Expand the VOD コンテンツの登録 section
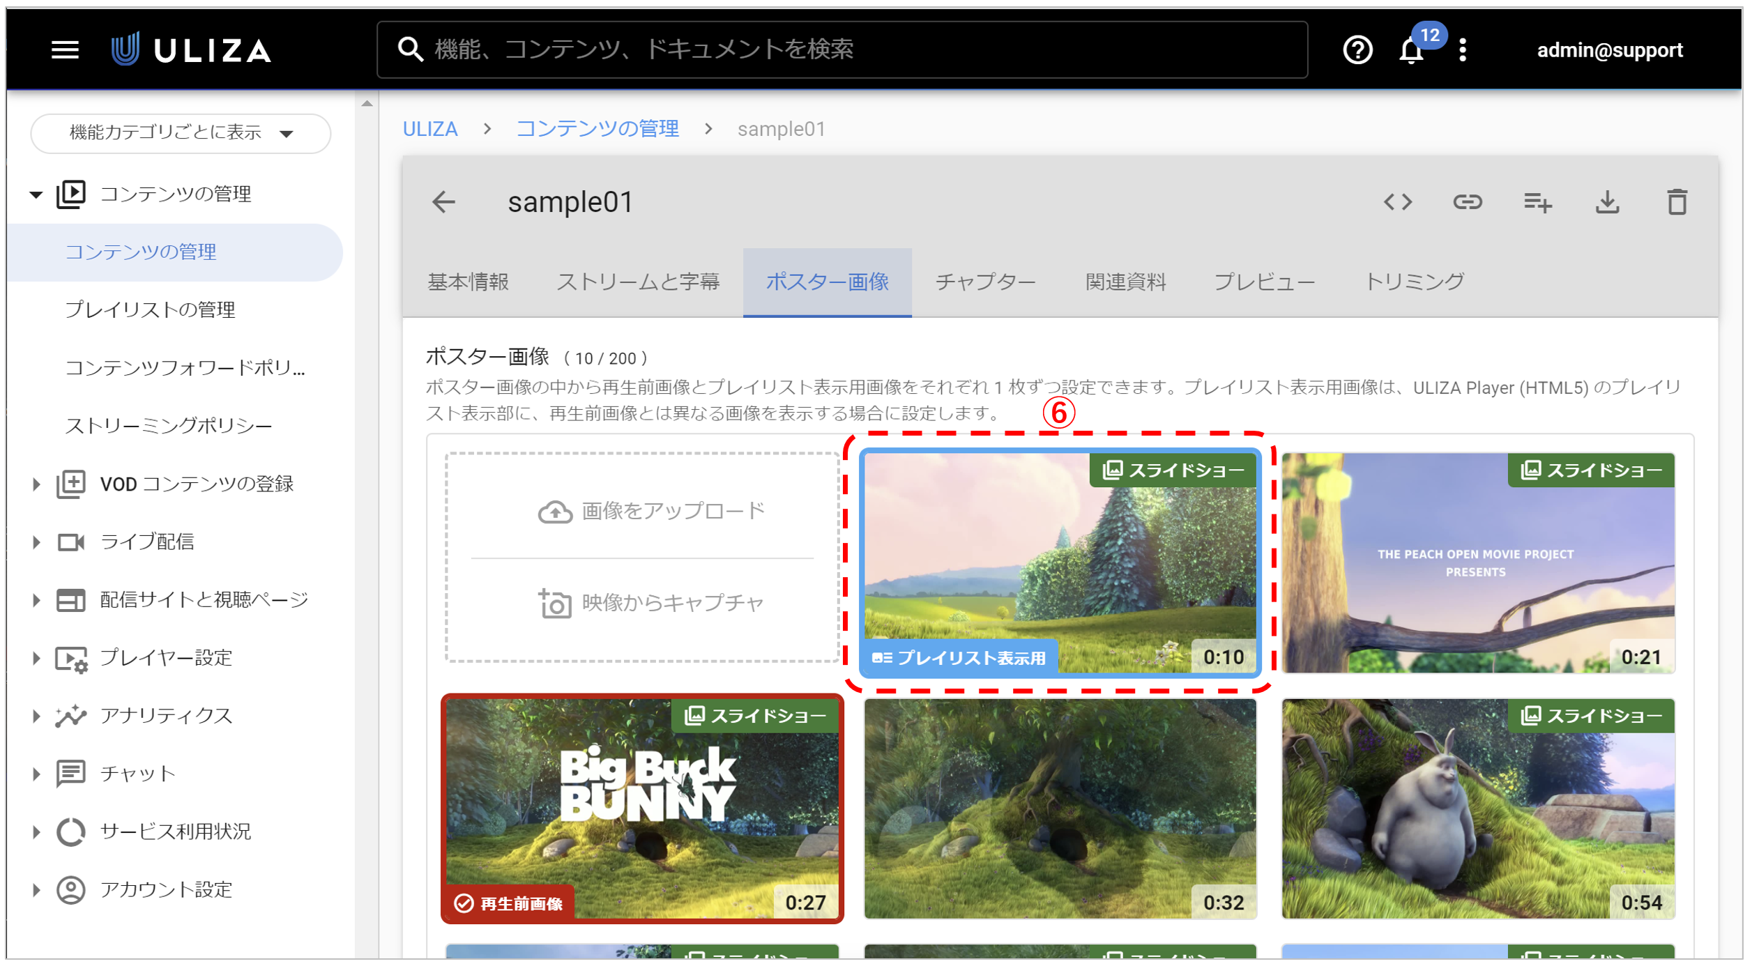The image size is (1752, 966). point(36,484)
